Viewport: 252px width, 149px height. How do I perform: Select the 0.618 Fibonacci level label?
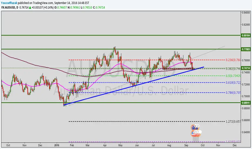click(233, 82)
